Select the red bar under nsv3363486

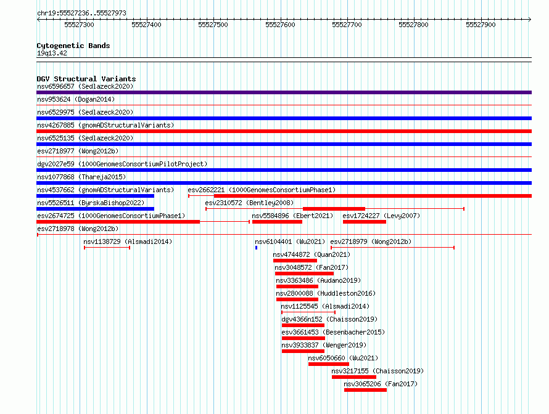click(x=297, y=286)
